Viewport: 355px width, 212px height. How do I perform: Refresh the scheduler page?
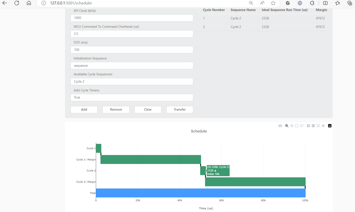click(x=17, y=3)
